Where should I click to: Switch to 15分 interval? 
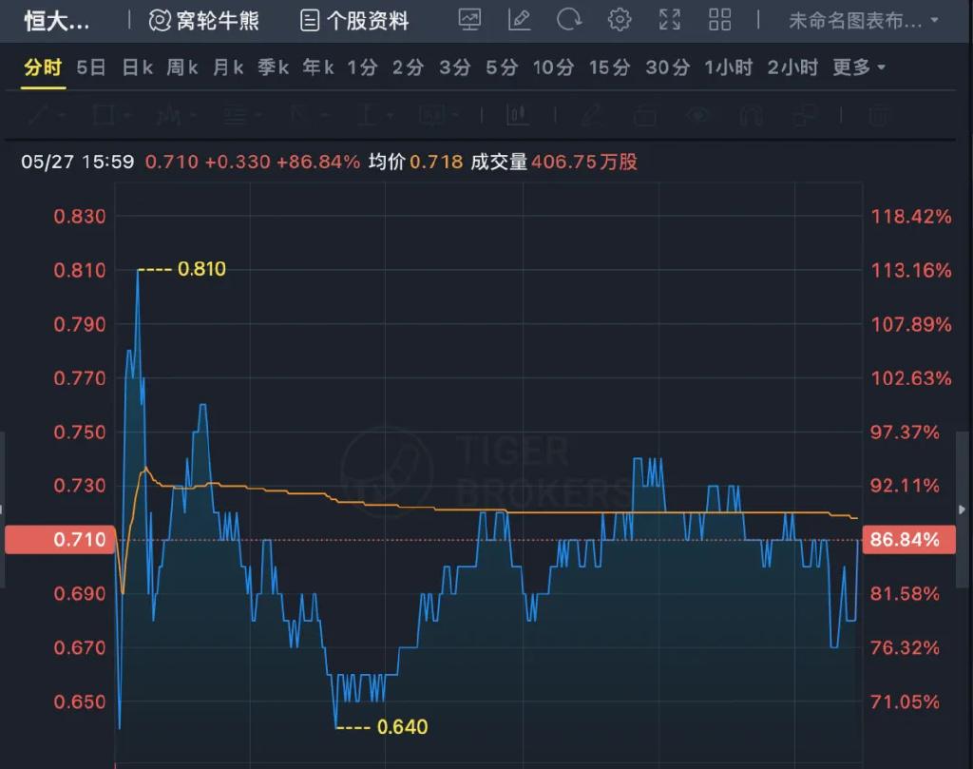[609, 67]
